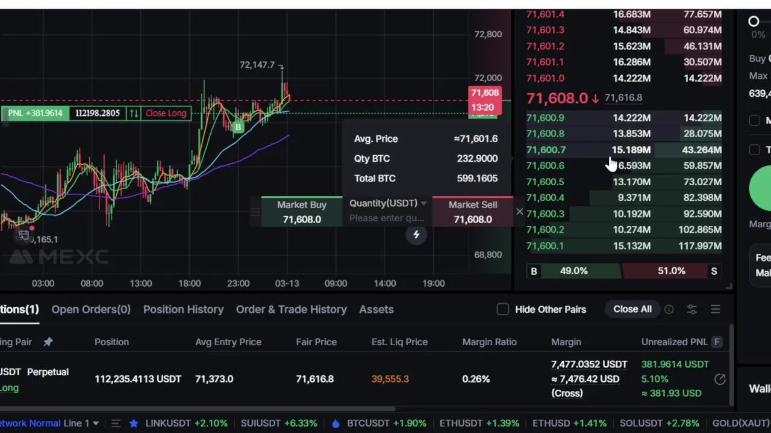Viewport: 771px width, 433px height.
Task: Click the 112198.2805 quantity label on chart
Action: [x=97, y=113]
